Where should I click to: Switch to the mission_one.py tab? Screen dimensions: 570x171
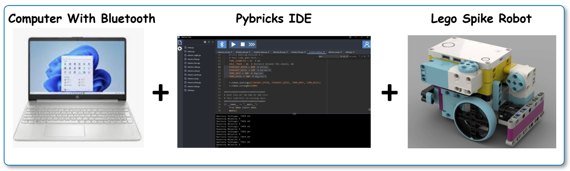pos(224,52)
